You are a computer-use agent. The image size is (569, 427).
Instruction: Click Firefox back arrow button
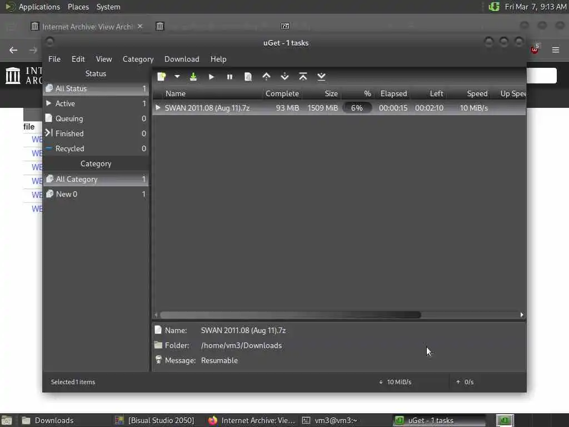(13, 49)
